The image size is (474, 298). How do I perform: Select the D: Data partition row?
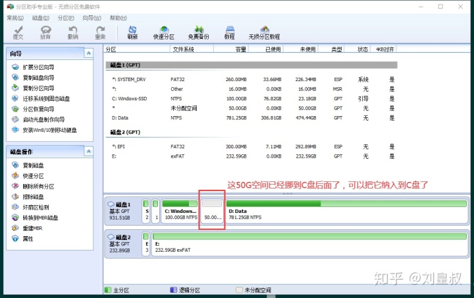pyautogui.click(x=251, y=118)
